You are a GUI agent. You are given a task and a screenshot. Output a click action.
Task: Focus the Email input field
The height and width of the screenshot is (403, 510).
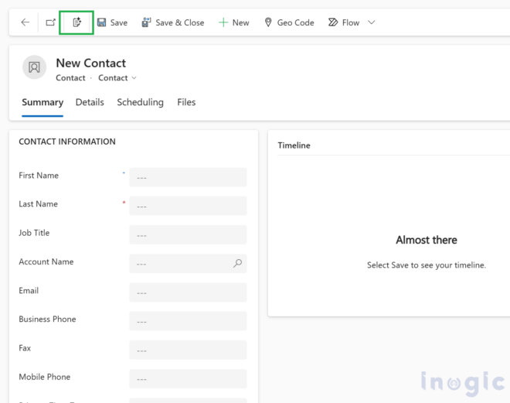pos(188,292)
